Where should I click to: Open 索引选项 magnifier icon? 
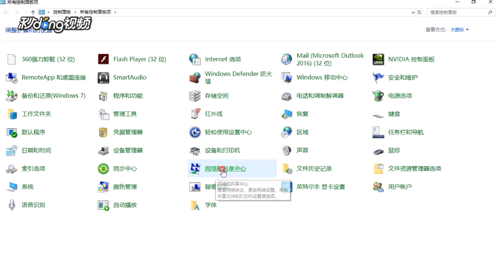point(12,169)
